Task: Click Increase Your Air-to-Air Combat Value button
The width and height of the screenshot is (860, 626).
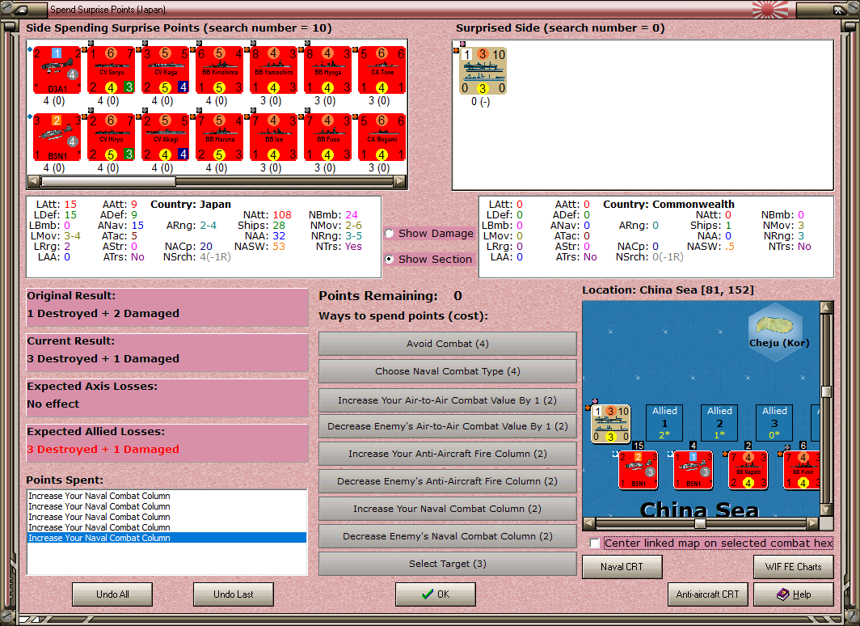Action: [x=448, y=400]
